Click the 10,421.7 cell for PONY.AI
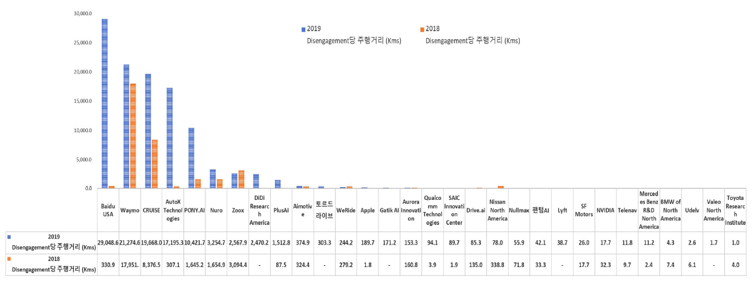The image size is (754, 284). coord(194,242)
